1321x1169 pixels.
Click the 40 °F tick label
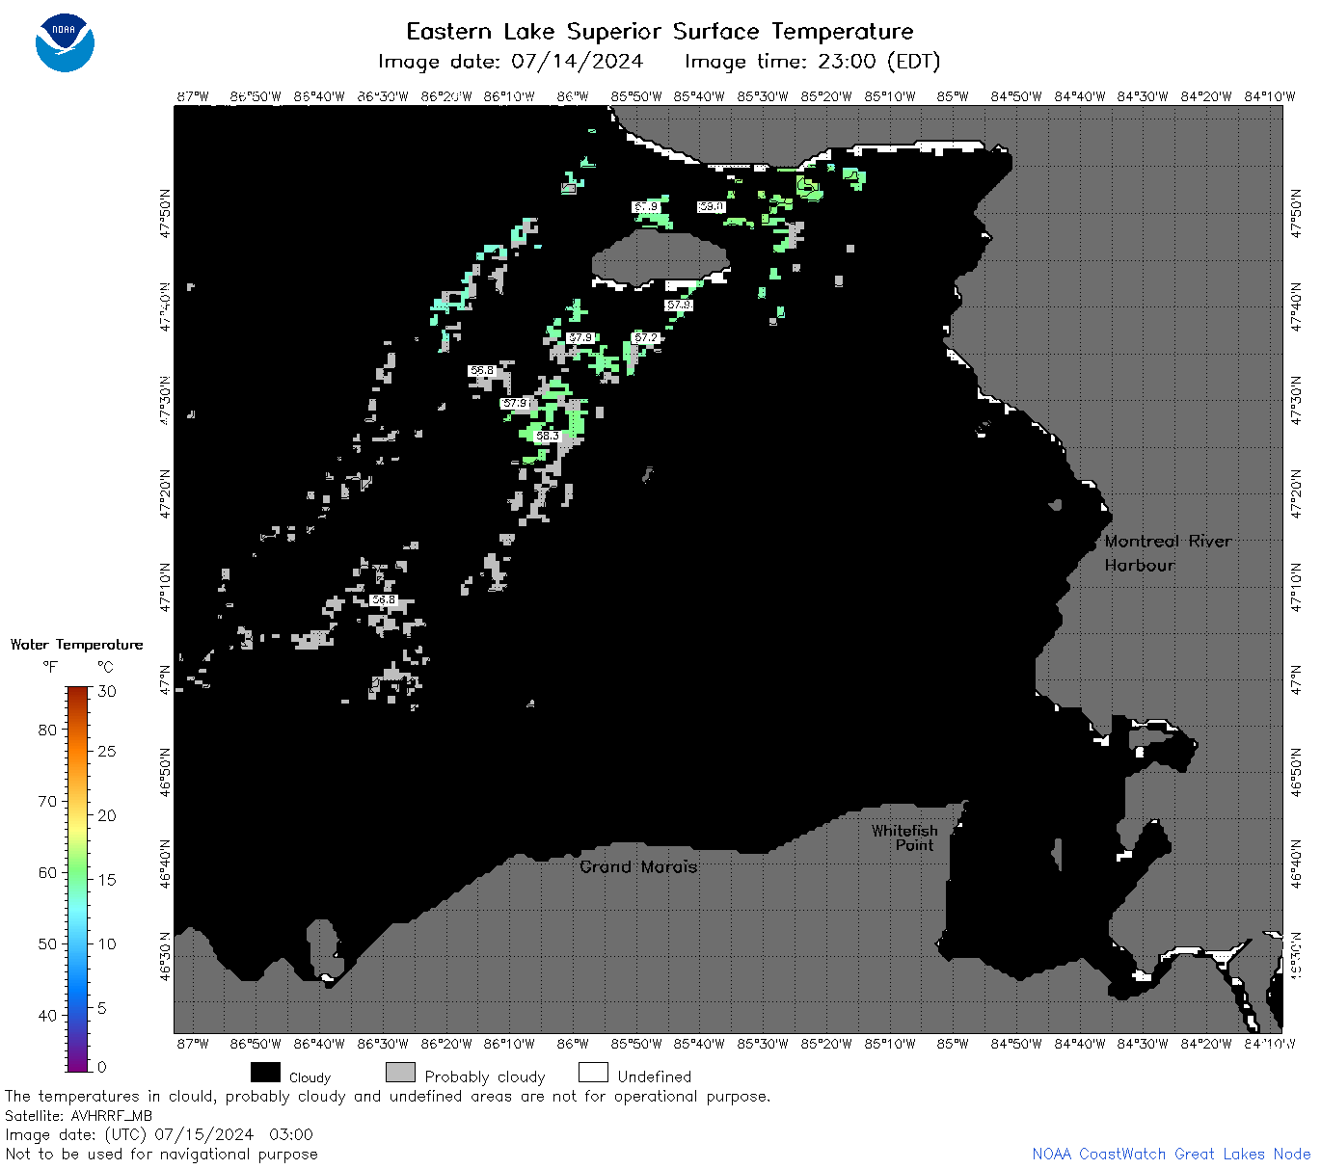tap(47, 1015)
